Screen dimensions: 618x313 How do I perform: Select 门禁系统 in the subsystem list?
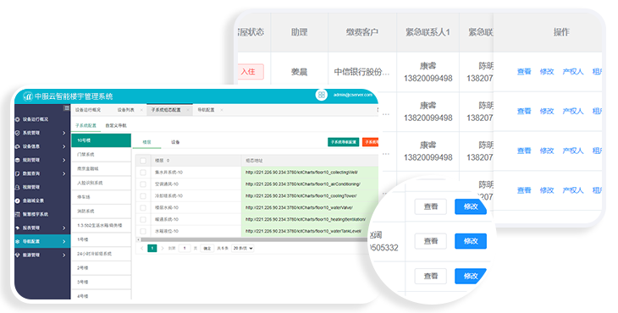coord(102,155)
